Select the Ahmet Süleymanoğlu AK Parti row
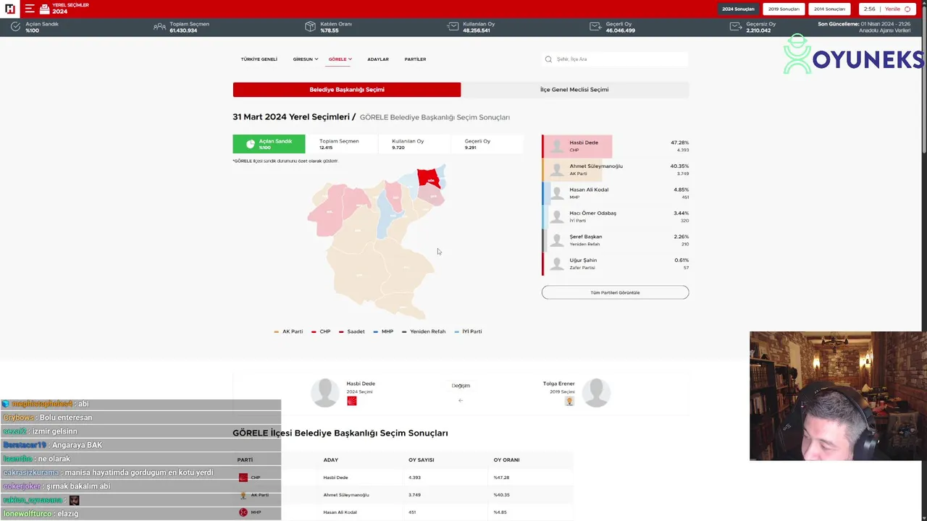 [x=616, y=170]
